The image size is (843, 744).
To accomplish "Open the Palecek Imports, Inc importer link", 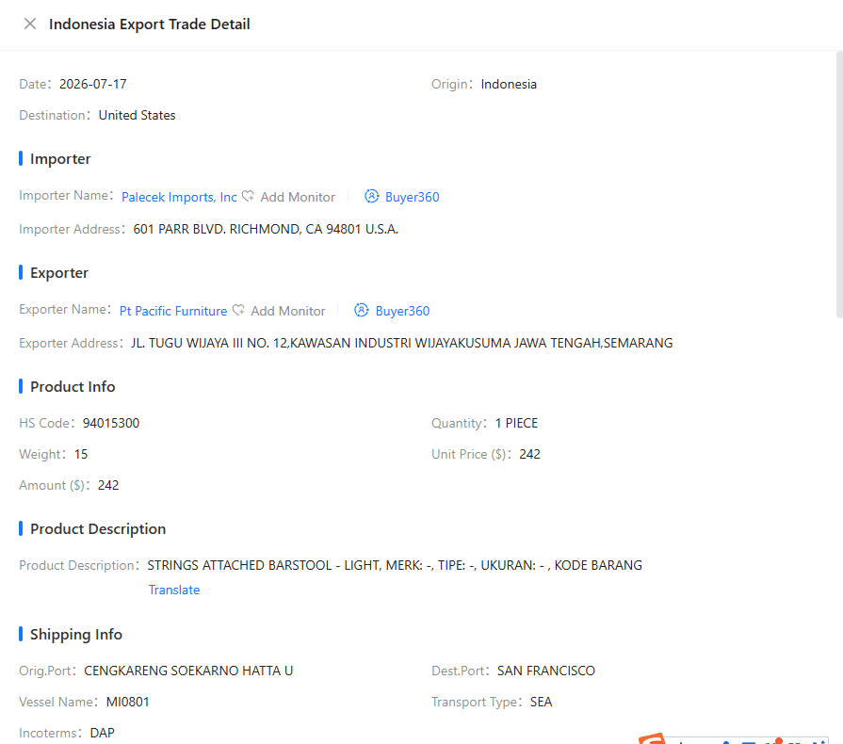I will coord(179,197).
